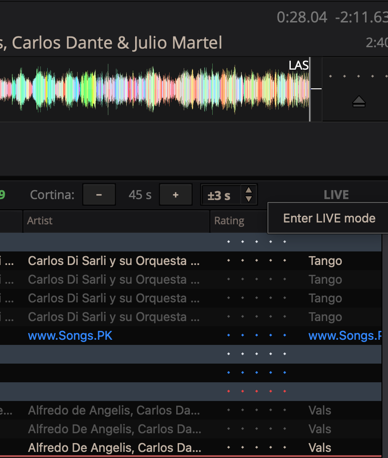Screen dimensions: 388x458
Task: Set rating on the row with red dots
Action: 257,391
